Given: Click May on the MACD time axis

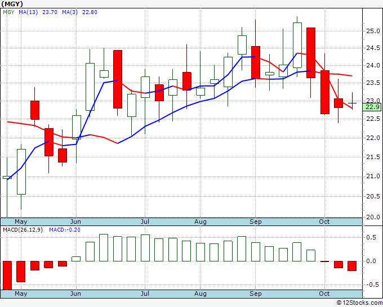Looking at the screenshot, I should point(21,294).
